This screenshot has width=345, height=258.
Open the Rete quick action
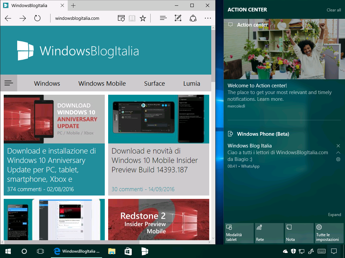point(269,233)
